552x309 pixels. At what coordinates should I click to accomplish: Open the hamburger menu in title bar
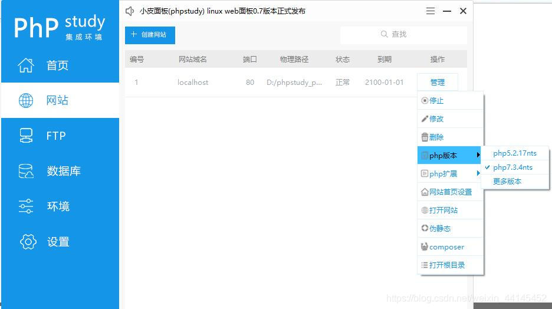point(431,11)
